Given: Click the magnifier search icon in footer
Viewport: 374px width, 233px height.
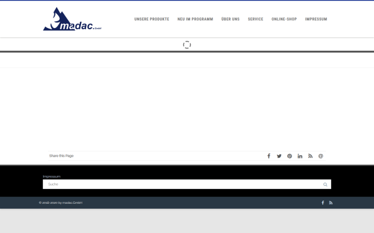Looking at the screenshot, I should click(325, 185).
